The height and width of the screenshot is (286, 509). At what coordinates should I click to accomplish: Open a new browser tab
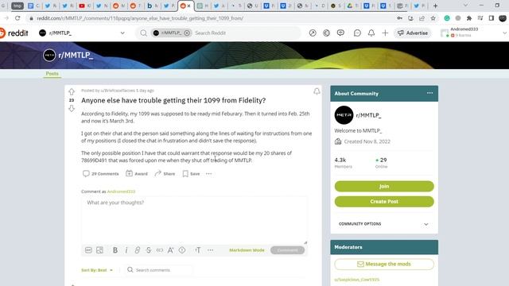(435, 6)
